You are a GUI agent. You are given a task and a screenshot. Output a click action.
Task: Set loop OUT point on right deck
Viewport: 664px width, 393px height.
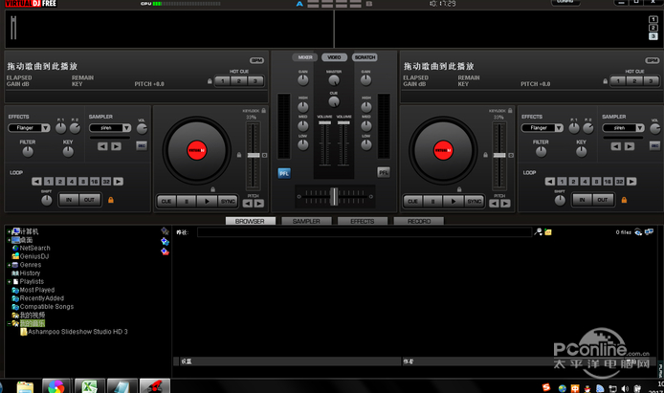coord(603,200)
